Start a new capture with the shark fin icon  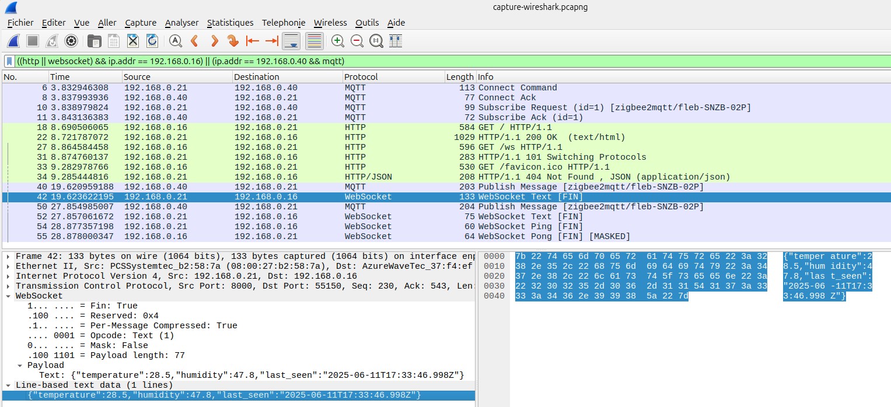(14, 41)
